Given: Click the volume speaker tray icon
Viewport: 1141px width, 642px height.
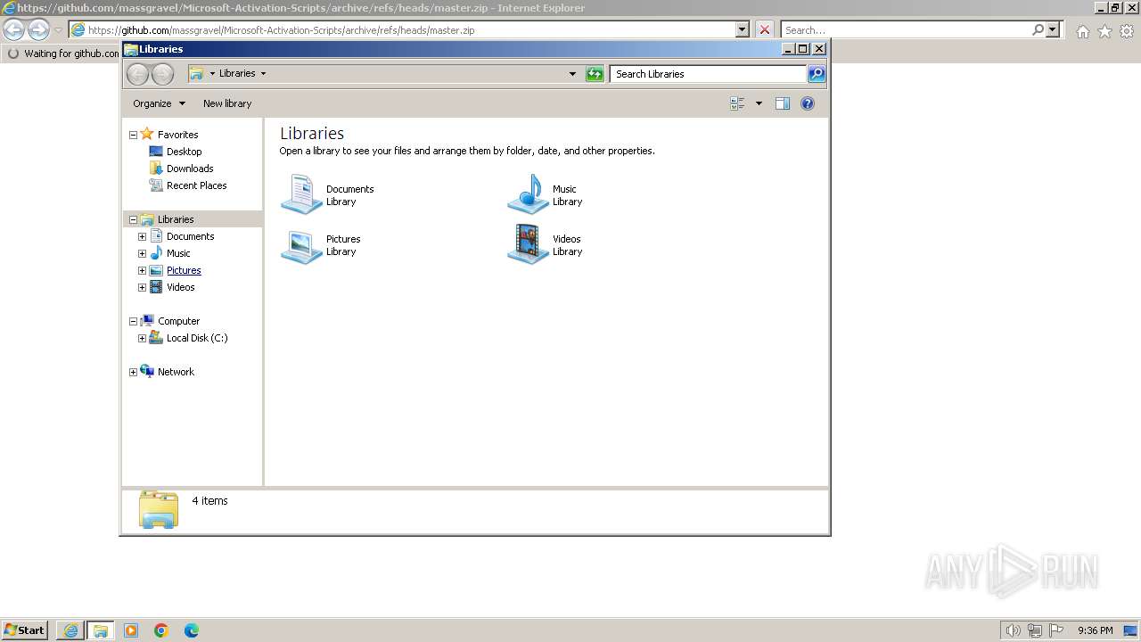Looking at the screenshot, I should coord(1013,630).
